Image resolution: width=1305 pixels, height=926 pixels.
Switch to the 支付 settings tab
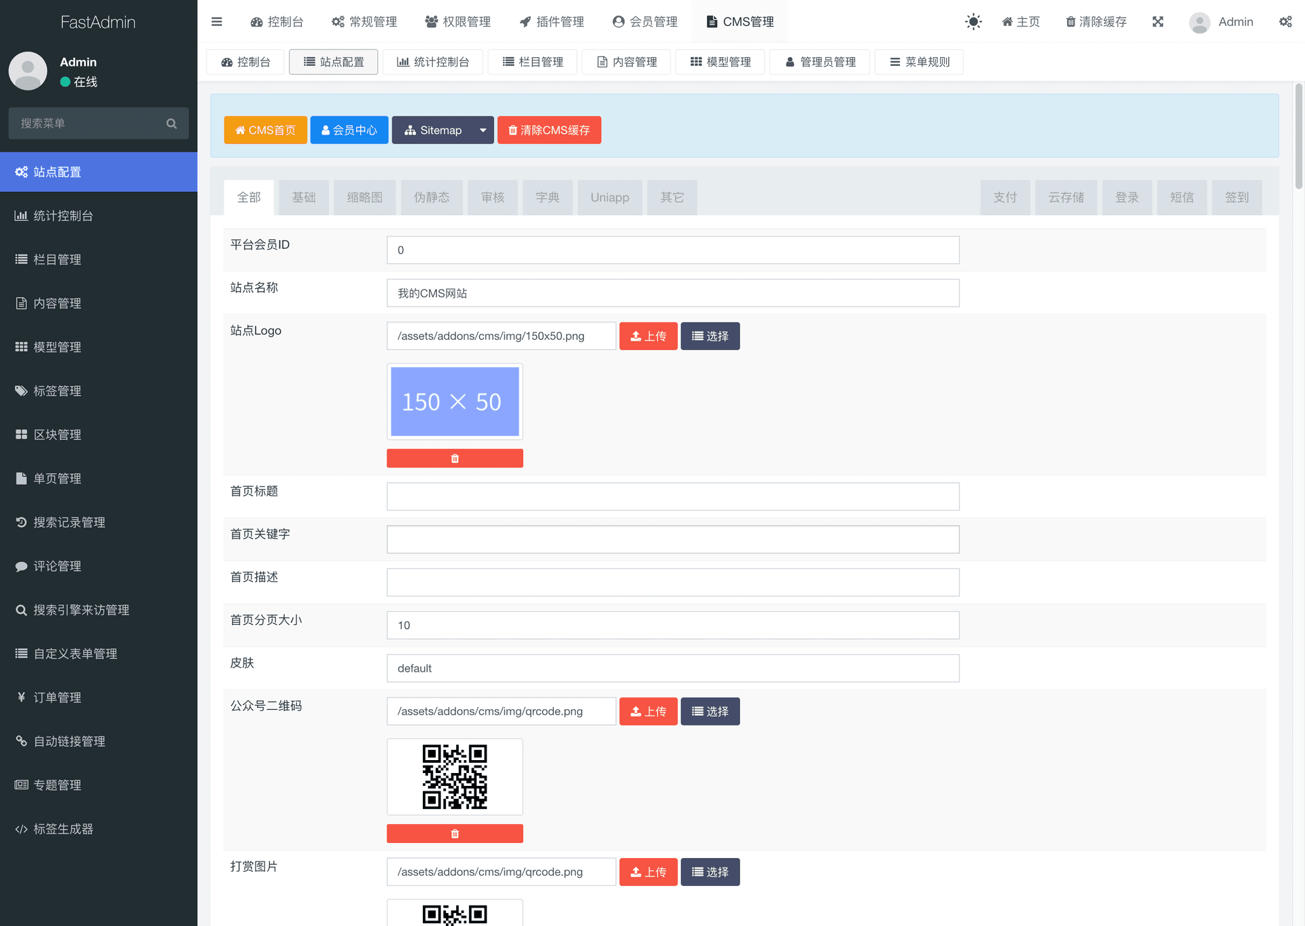[x=1005, y=197]
